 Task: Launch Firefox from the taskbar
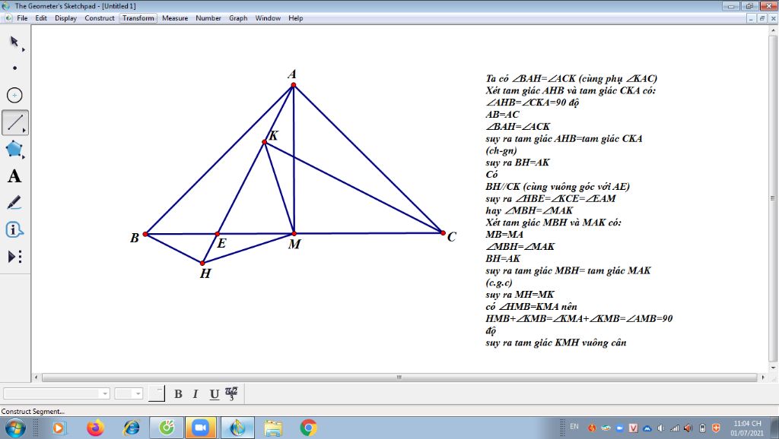tap(95, 428)
